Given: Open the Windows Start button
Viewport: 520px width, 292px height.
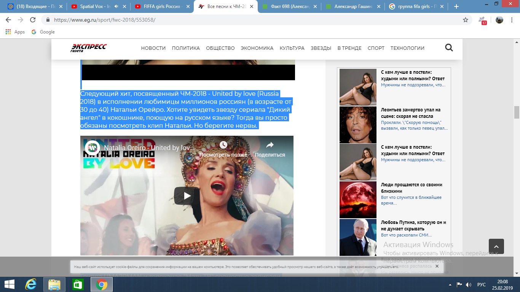Looking at the screenshot, I should (9, 284).
